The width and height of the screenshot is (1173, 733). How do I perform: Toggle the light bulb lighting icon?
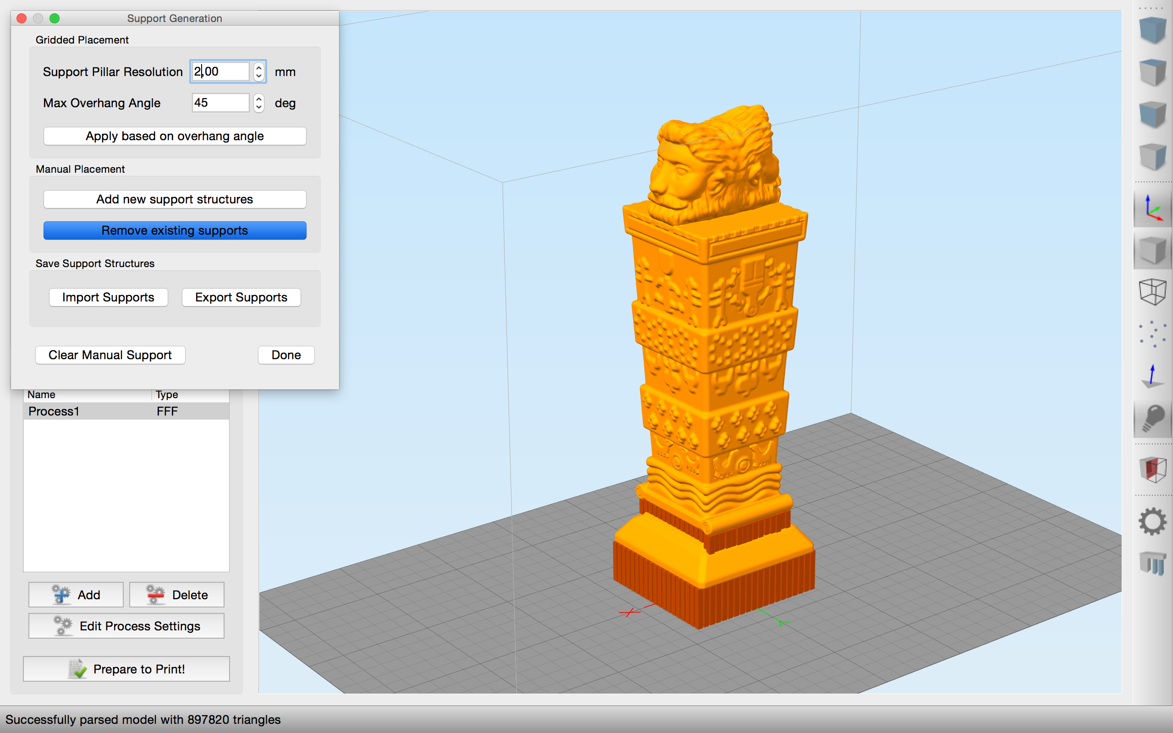(1153, 418)
